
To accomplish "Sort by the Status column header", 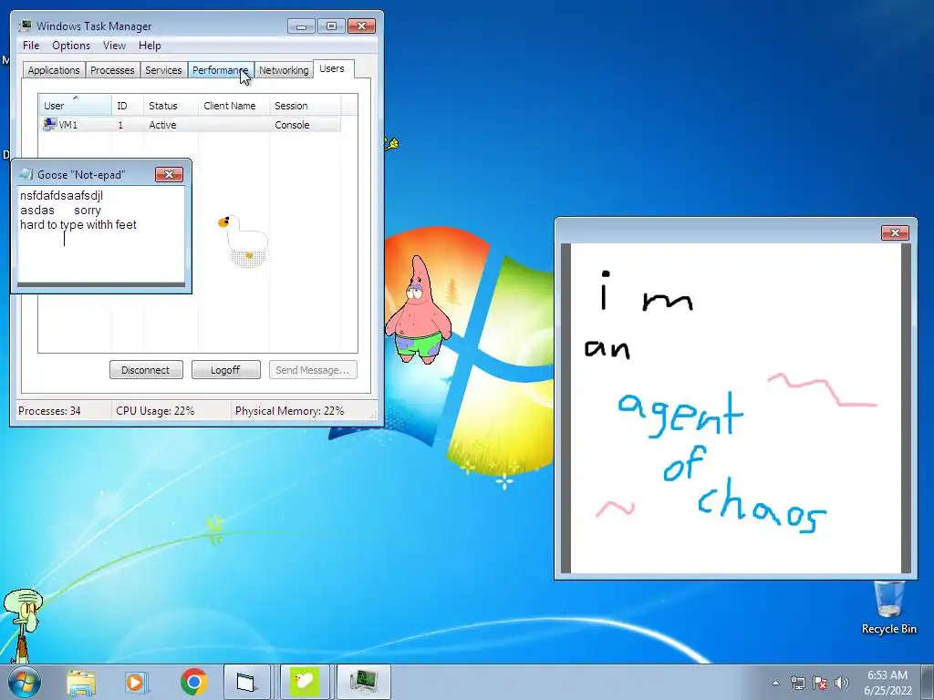I will coord(171,106).
